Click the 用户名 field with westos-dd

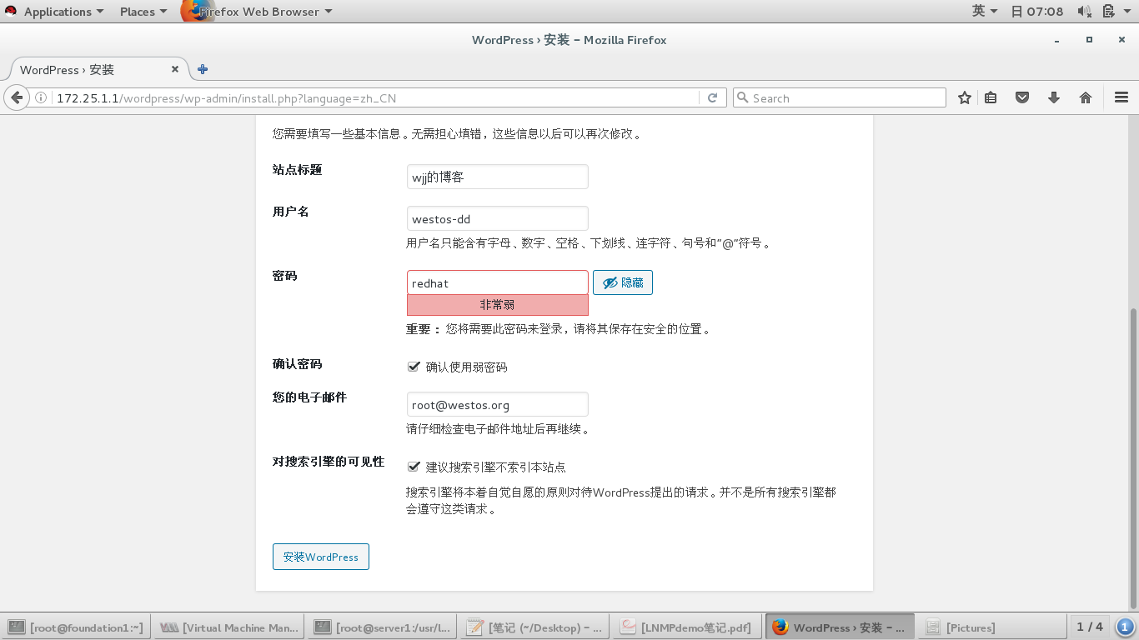498,218
